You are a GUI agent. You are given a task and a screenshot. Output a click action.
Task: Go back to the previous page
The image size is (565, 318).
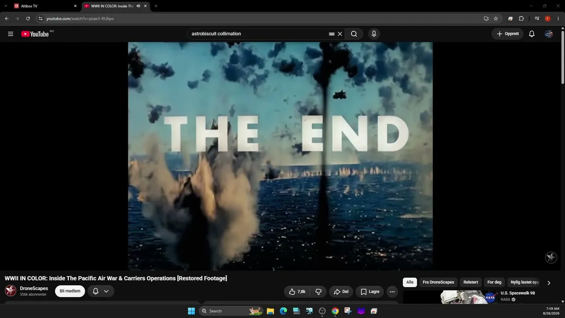[7, 19]
